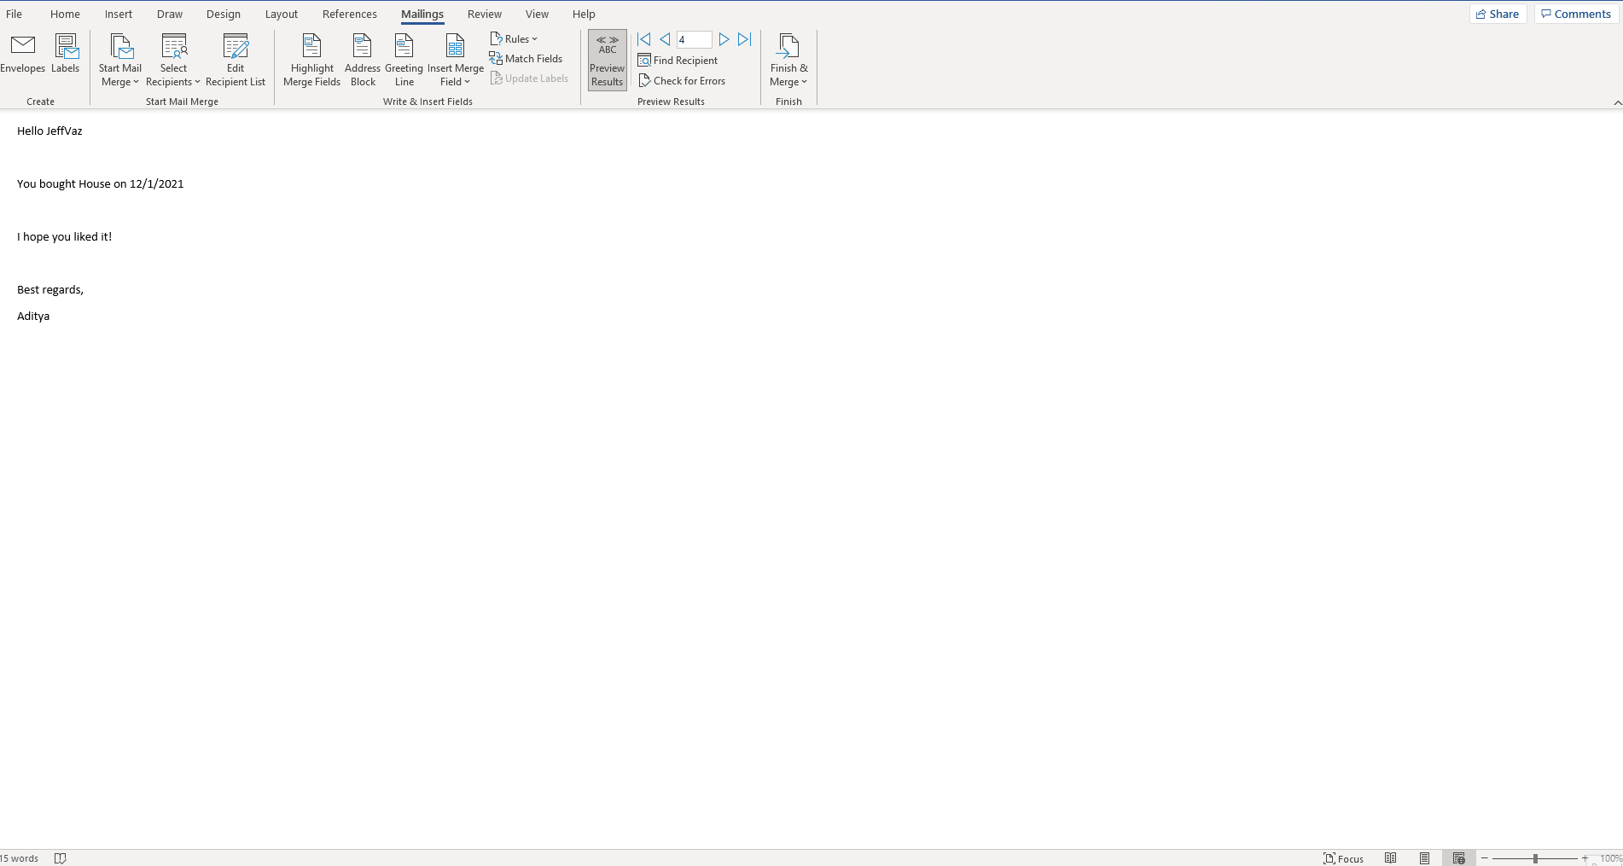Toggle Preview Results off
1623x866 pixels.
(x=608, y=61)
